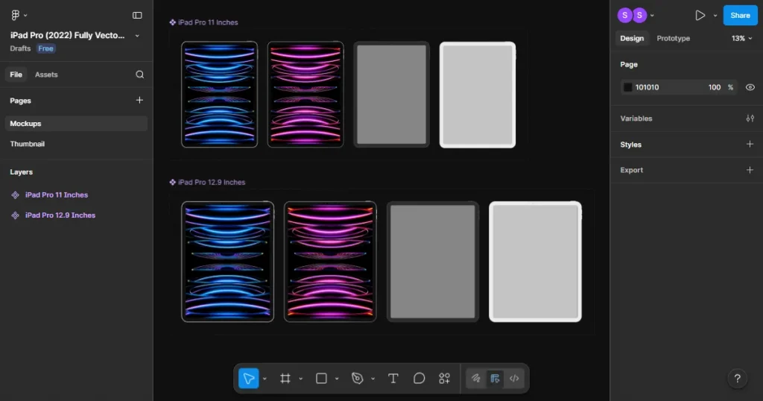The image size is (763, 401).
Task: Select iPad Pro 11 Inches canvas label
Action: (208, 22)
